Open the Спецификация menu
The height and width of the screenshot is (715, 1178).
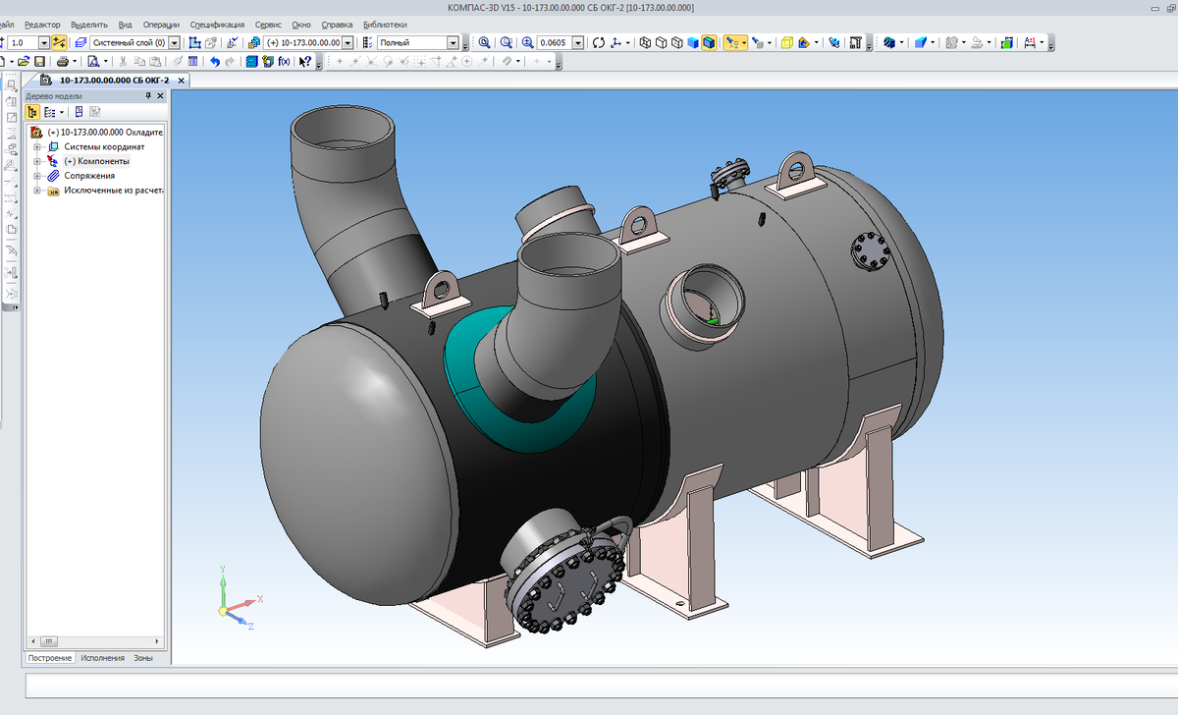218,24
